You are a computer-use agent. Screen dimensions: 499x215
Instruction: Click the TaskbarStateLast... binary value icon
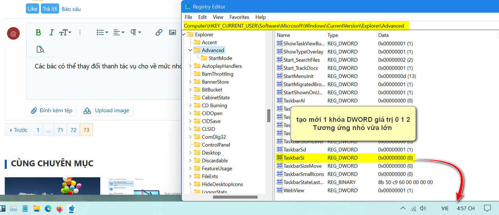tap(280, 182)
